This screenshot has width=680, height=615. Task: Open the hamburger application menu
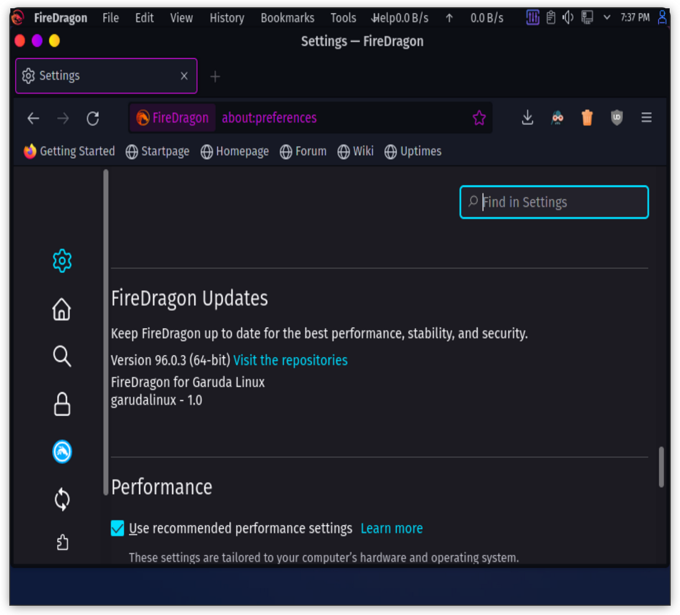tap(646, 117)
